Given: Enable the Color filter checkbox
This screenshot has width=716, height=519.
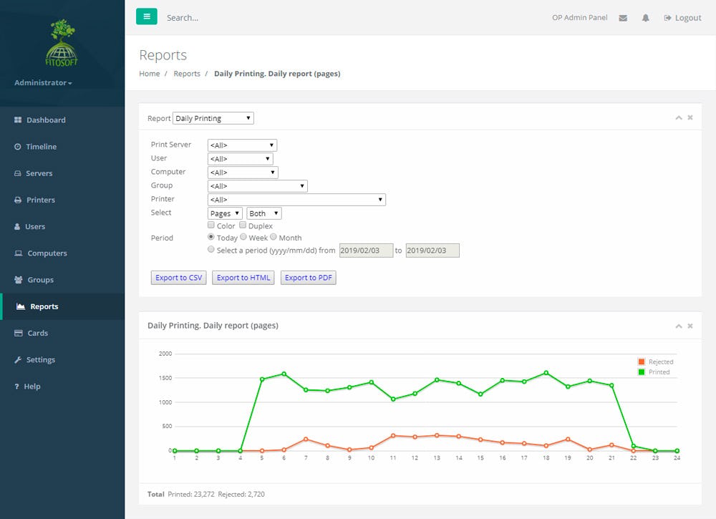Looking at the screenshot, I should click(211, 224).
